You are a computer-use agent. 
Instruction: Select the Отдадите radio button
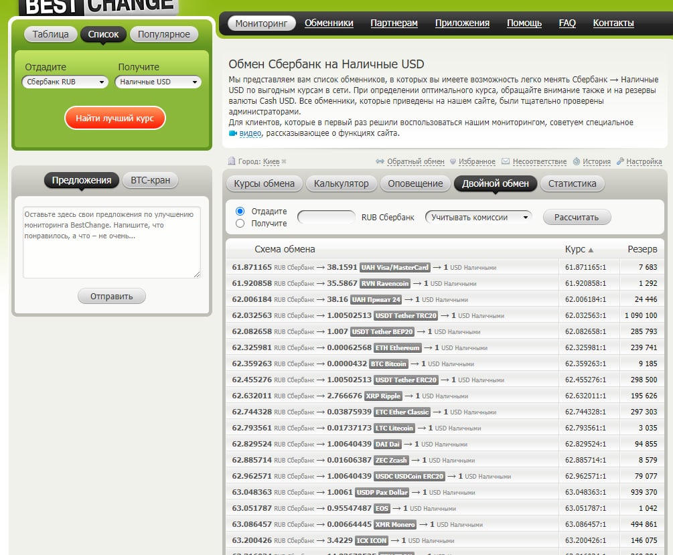240,211
